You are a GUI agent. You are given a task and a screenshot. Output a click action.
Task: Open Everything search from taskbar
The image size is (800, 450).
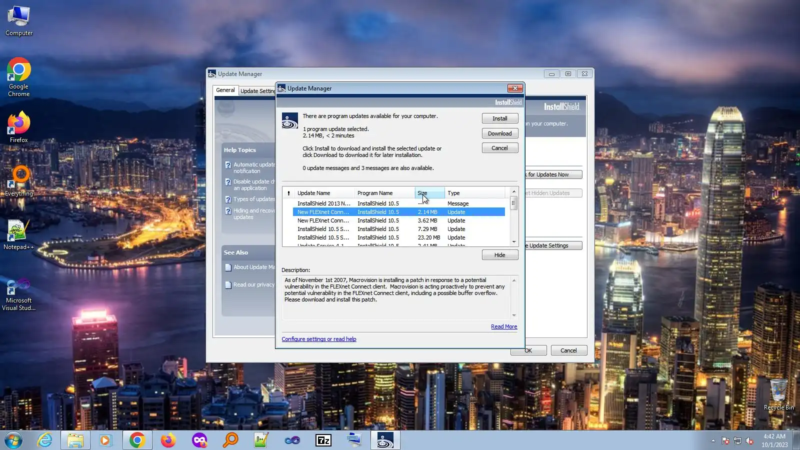click(x=230, y=440)
